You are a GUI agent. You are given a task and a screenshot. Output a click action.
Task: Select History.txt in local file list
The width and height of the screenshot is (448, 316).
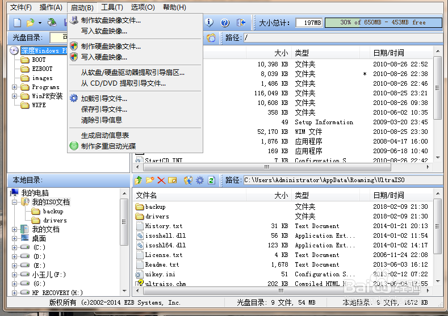pos(164,226)
